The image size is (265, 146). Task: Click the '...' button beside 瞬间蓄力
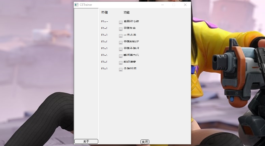(x=121, y=56)
